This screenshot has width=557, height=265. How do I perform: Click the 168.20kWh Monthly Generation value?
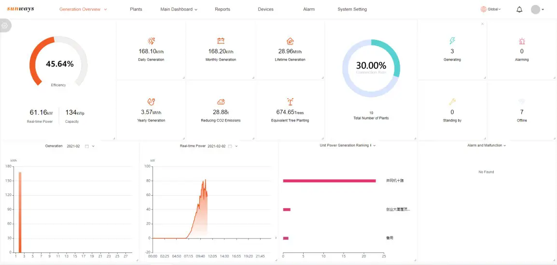pos(221,52)
